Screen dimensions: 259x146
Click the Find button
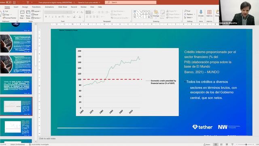[x=188, y=11]
